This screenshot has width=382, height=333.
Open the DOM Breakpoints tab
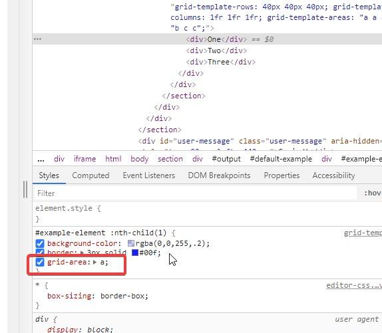tap(219, 175)
